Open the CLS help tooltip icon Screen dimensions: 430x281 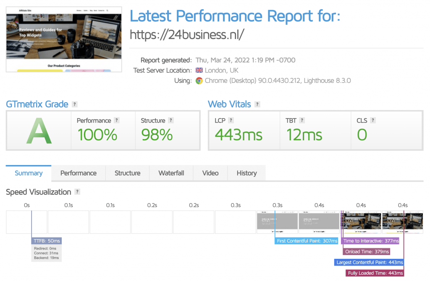[x=373, y=120]
